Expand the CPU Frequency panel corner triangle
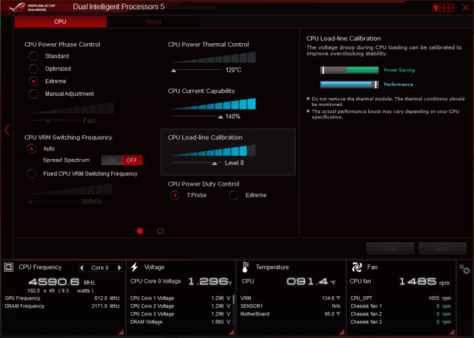 [121, 332]
